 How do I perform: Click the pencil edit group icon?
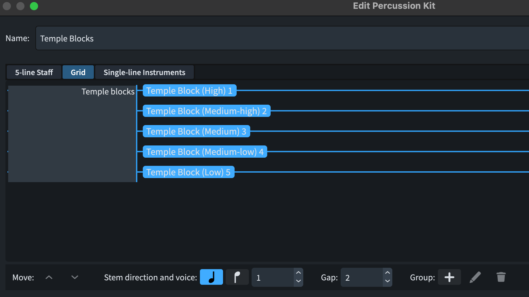coord(475,277)
